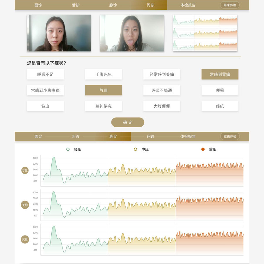Click 尺脉 orange heavy-pressure waveform
This screenshot has width=264, height=264.
210,243
